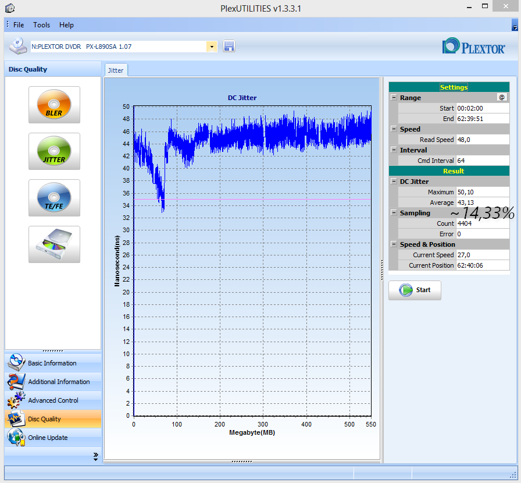Click the PlexUTILITIES app icon in title bar

coord(10,8)
